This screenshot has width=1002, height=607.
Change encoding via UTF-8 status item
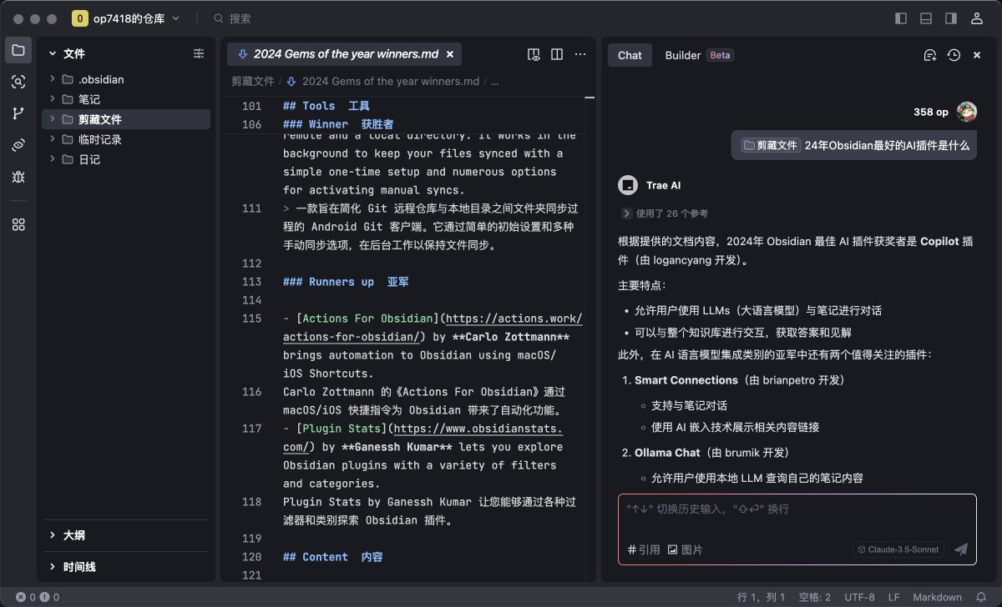click(859, 597)
